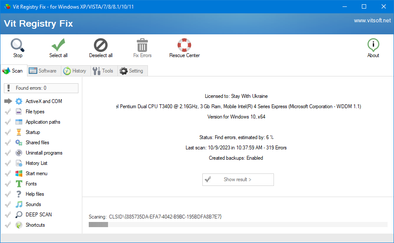
Task: Toggle the Fonts checkmark
Action: coord(8,184)
